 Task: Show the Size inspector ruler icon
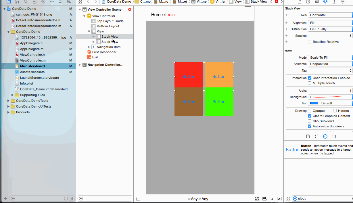[x=334, y=2]
